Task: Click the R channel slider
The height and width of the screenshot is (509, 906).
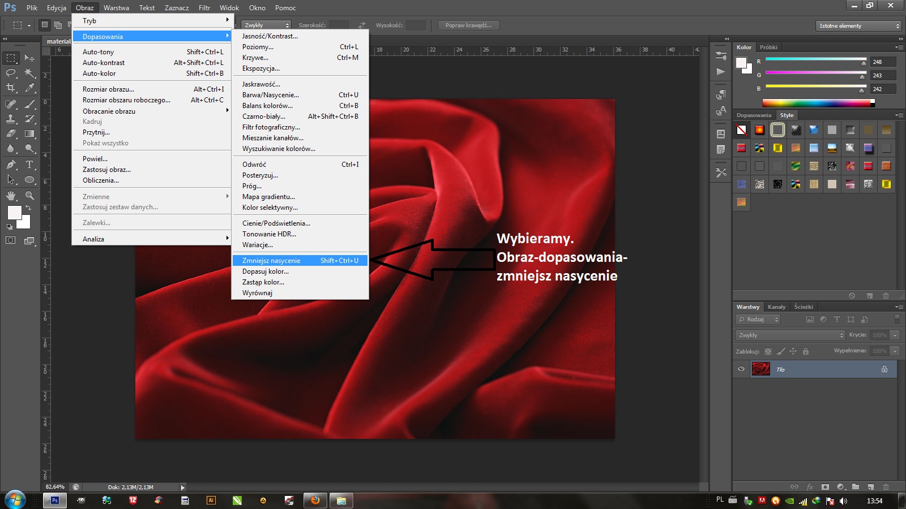Action: click(815, 59)
